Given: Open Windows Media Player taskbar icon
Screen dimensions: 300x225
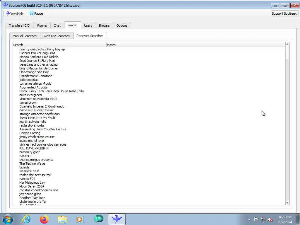Looking at the screenshot, I should click(80, 219).
